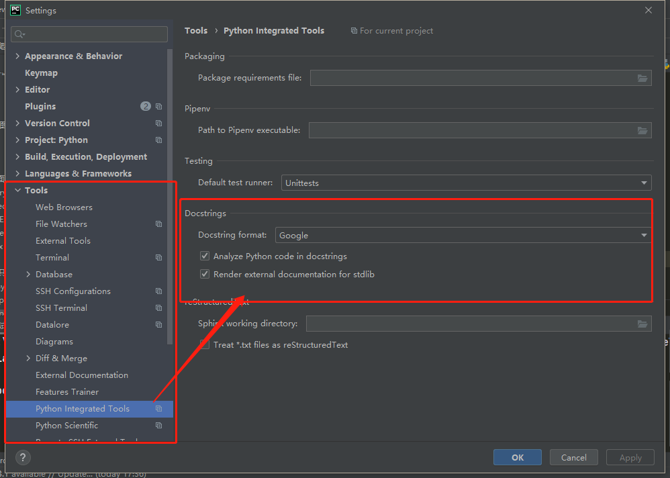Click project-level icon next to Python Integrated Tools
Image resolution: width=670 pixels, height=478 pixels.
(x=158, y=409)
